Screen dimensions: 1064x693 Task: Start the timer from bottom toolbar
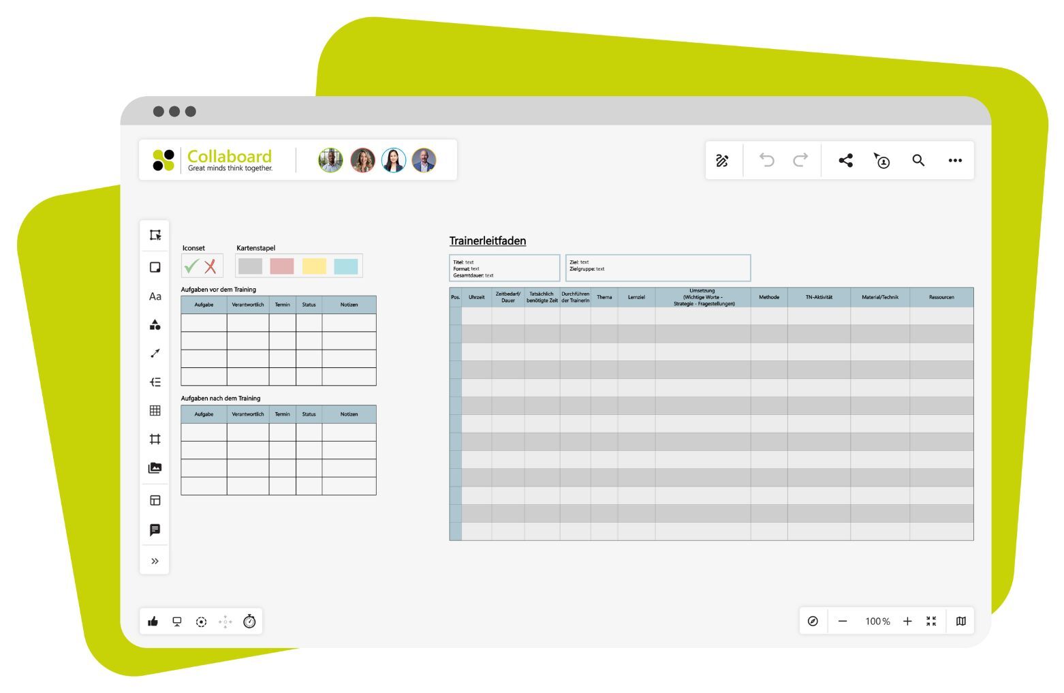coord(249,621)
